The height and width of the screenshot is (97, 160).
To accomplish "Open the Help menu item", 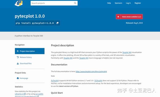I will pos(109,3).
